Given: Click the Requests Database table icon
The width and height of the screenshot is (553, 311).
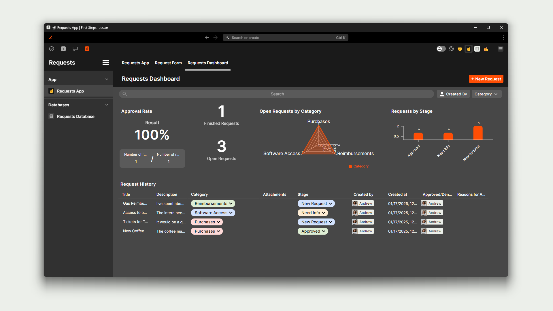Looking at the screenshot, I should (x=51, y=116).
